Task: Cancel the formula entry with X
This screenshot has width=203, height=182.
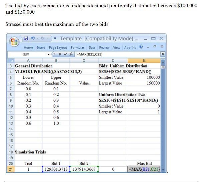Action: tap(60, 54)
